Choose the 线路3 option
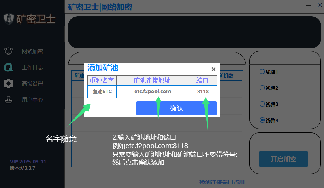 (262, 104)
